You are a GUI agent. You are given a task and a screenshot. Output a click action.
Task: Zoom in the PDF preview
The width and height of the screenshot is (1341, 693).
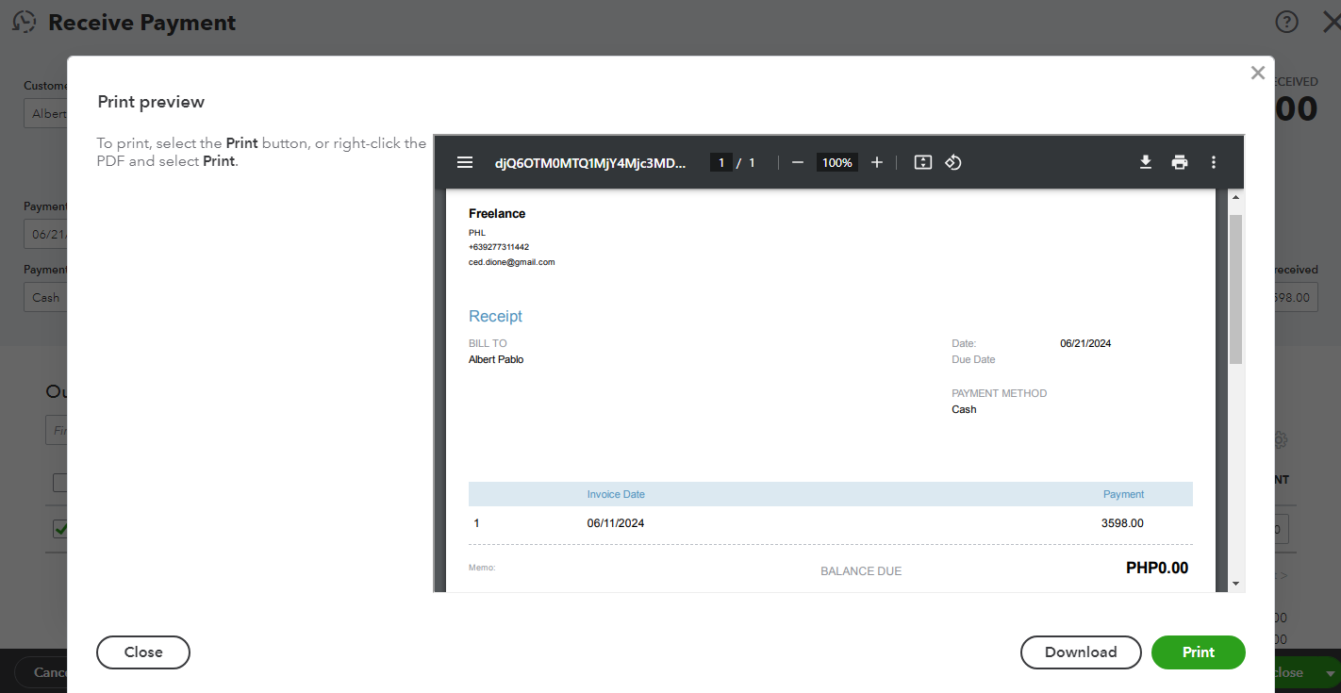tap(877, 162)
